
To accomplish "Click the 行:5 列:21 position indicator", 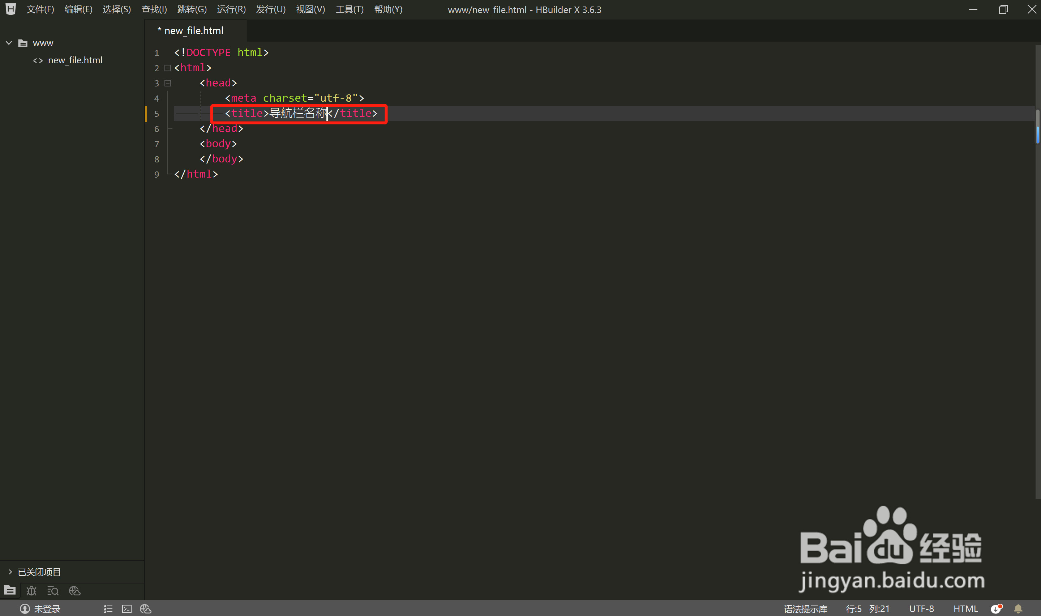I will pos(867,608).
